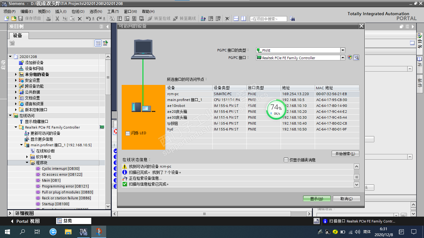Open File Explorer from the taskbar
This screenshot has width=424, height=238.
68,231
